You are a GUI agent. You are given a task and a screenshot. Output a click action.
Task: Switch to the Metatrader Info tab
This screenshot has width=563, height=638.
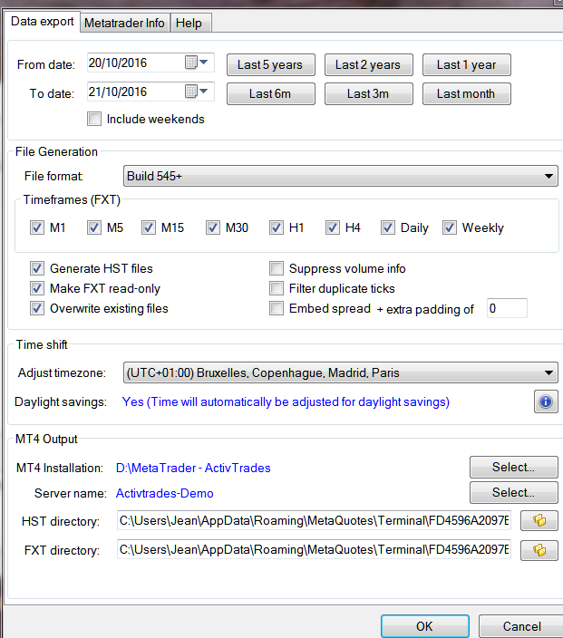click(x=124, y=23)
